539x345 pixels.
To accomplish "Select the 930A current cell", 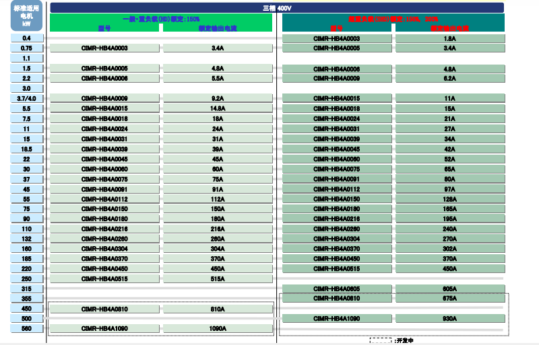I will tap(449, 318).
